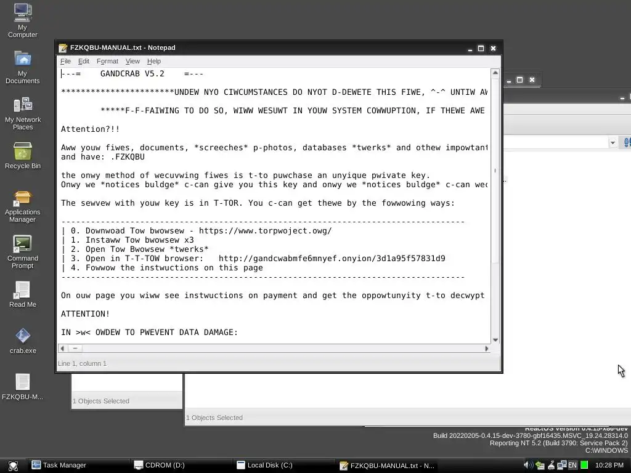Select the My Network Places icon

[23, 113]
